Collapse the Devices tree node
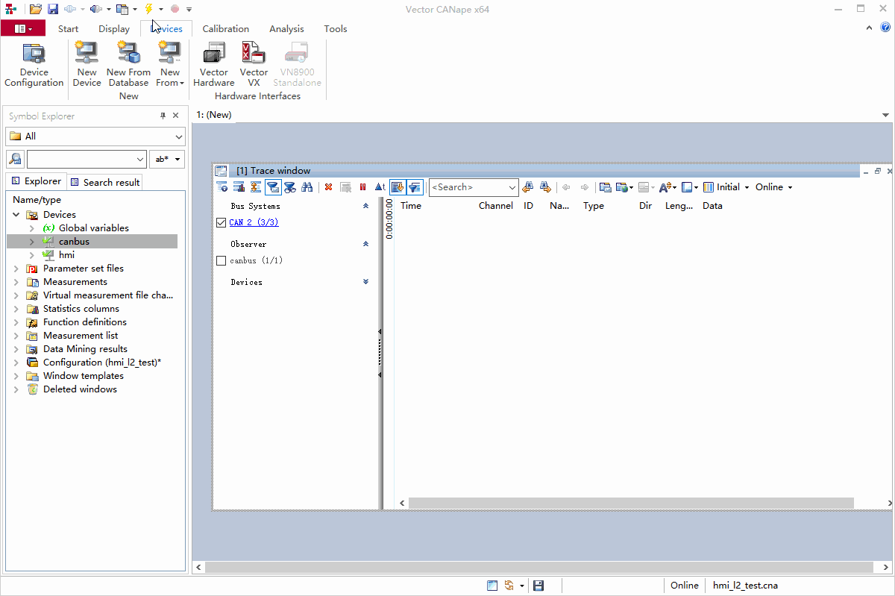The width and height of the screenshot is (895, 596). point(16,215)
